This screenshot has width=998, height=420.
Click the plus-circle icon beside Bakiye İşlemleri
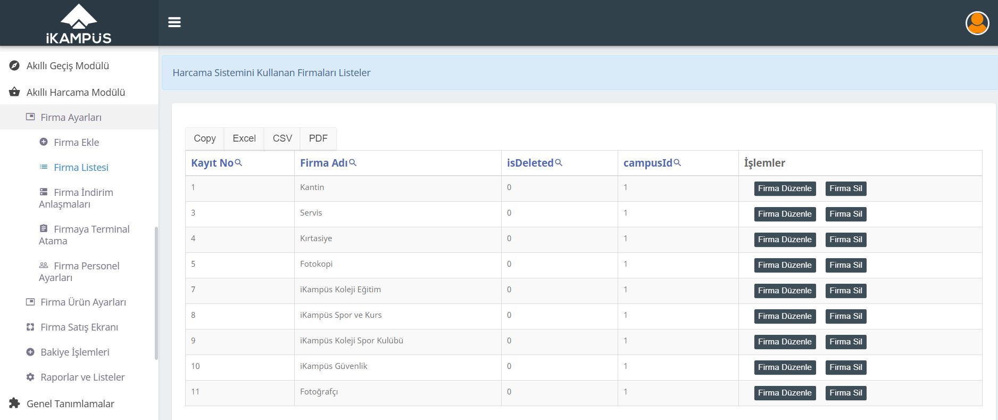pos(30,352)
